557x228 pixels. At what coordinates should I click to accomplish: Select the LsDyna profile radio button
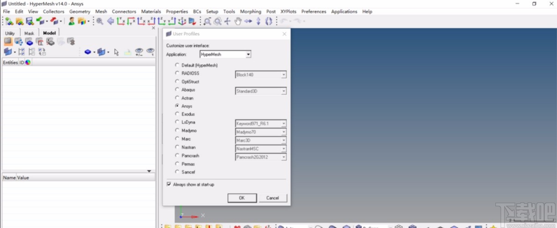click(177, 122)
